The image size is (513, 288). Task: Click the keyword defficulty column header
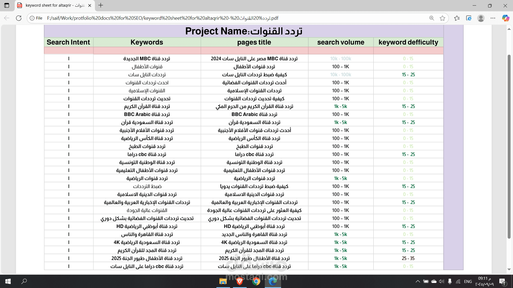408,42
